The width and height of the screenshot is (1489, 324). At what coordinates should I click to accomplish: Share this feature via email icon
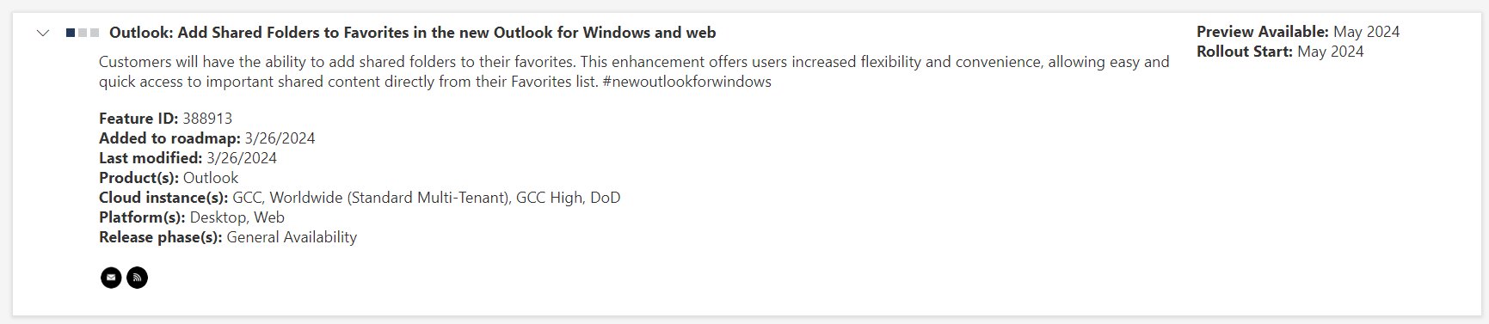pyautogui.click(x=111, y=278)
